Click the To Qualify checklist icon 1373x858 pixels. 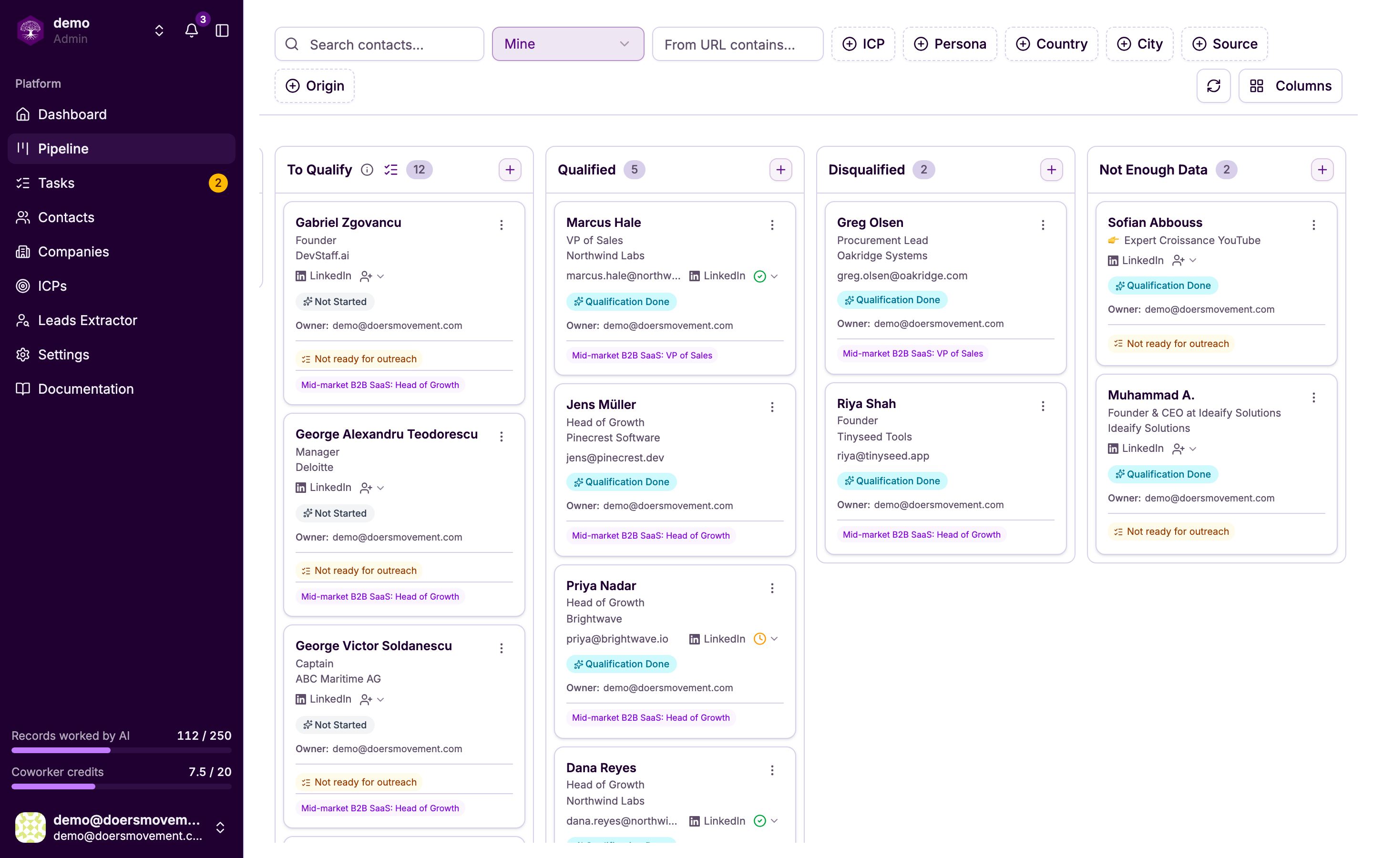coord(391,170)
